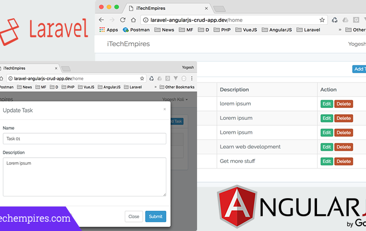The image size is (366, 231).
Task: Close the iTechEmpires tab in main browser
Action: pyautogui.click(x=206, y=8)
